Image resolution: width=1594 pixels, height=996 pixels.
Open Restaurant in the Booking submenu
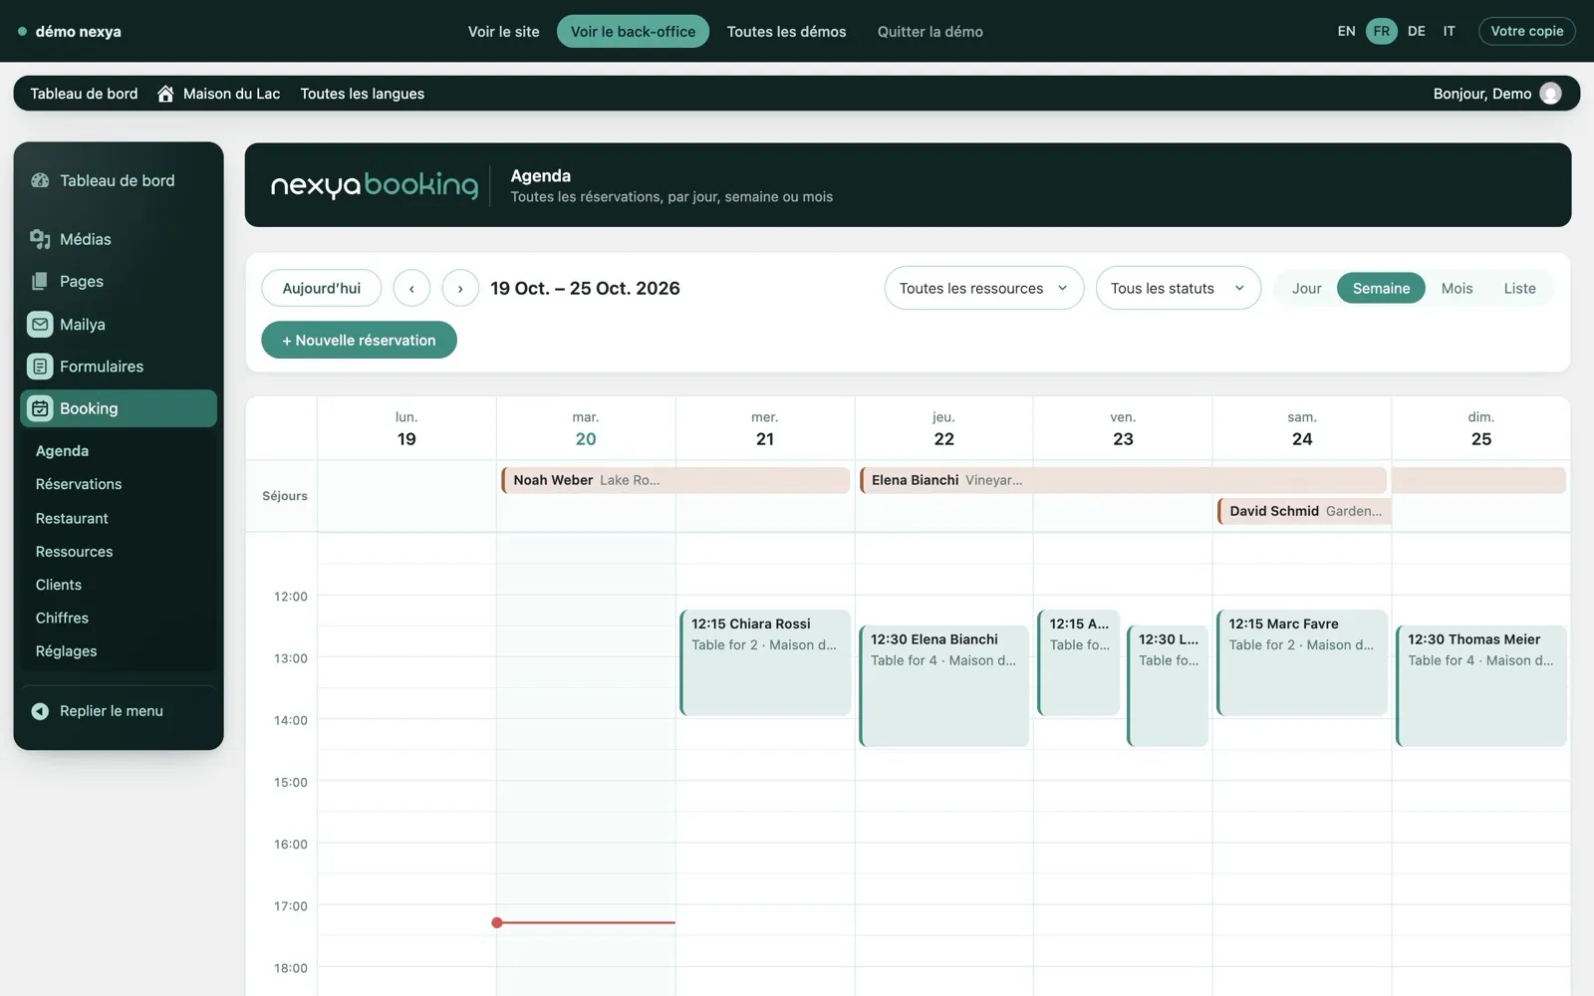point(72,518)
